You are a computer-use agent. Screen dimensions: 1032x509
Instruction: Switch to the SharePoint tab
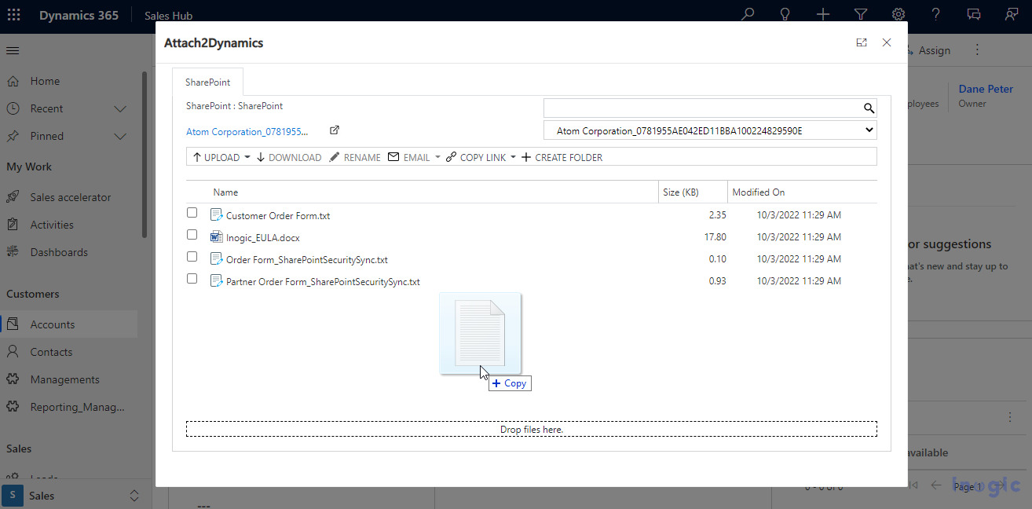point(207,82)
